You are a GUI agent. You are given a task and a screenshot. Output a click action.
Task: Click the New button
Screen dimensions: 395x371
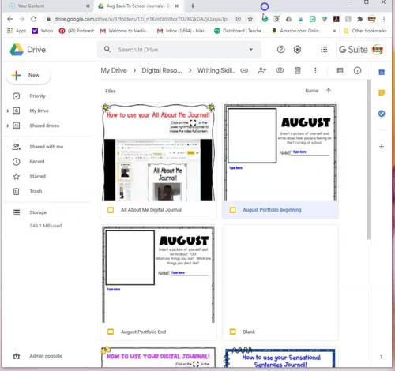pyautogui.click(x=28, y=75)
